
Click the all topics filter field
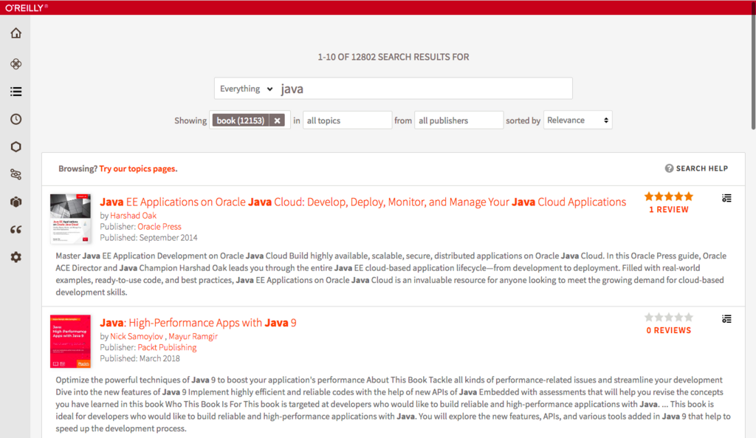click(x=347, y=120)
